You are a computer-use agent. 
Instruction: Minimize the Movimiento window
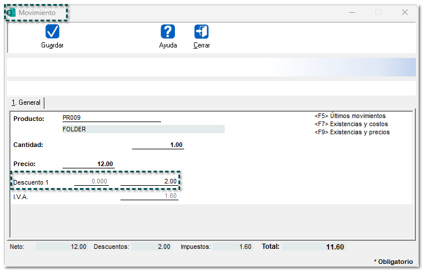point(352,12)
